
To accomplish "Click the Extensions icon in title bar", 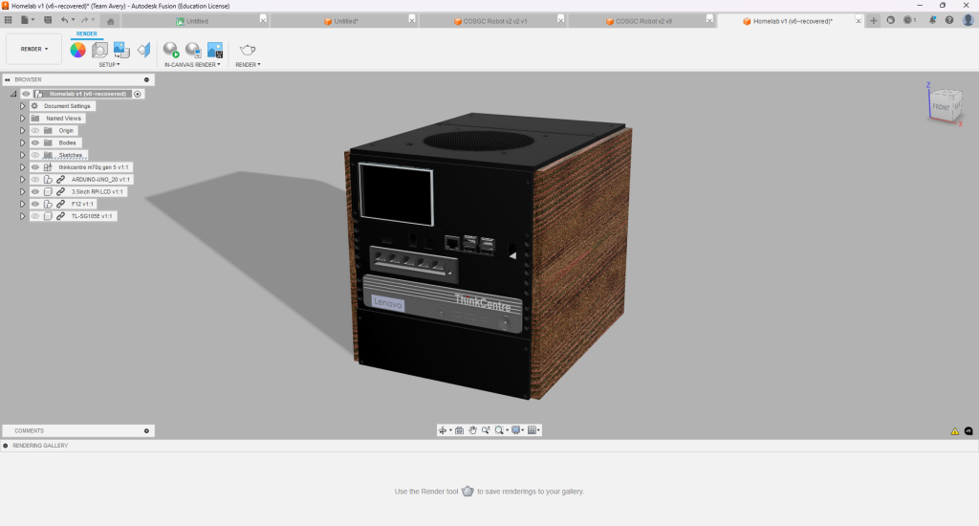I will point(891,20).
